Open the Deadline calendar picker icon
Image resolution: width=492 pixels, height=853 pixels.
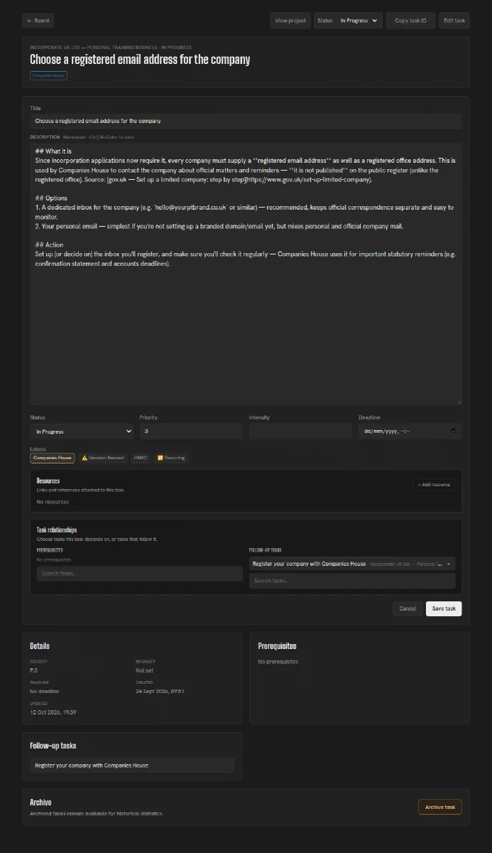point(454,431)
